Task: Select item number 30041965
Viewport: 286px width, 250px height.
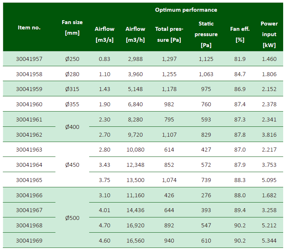Action: pyautogui.click(x=29, y=180)
